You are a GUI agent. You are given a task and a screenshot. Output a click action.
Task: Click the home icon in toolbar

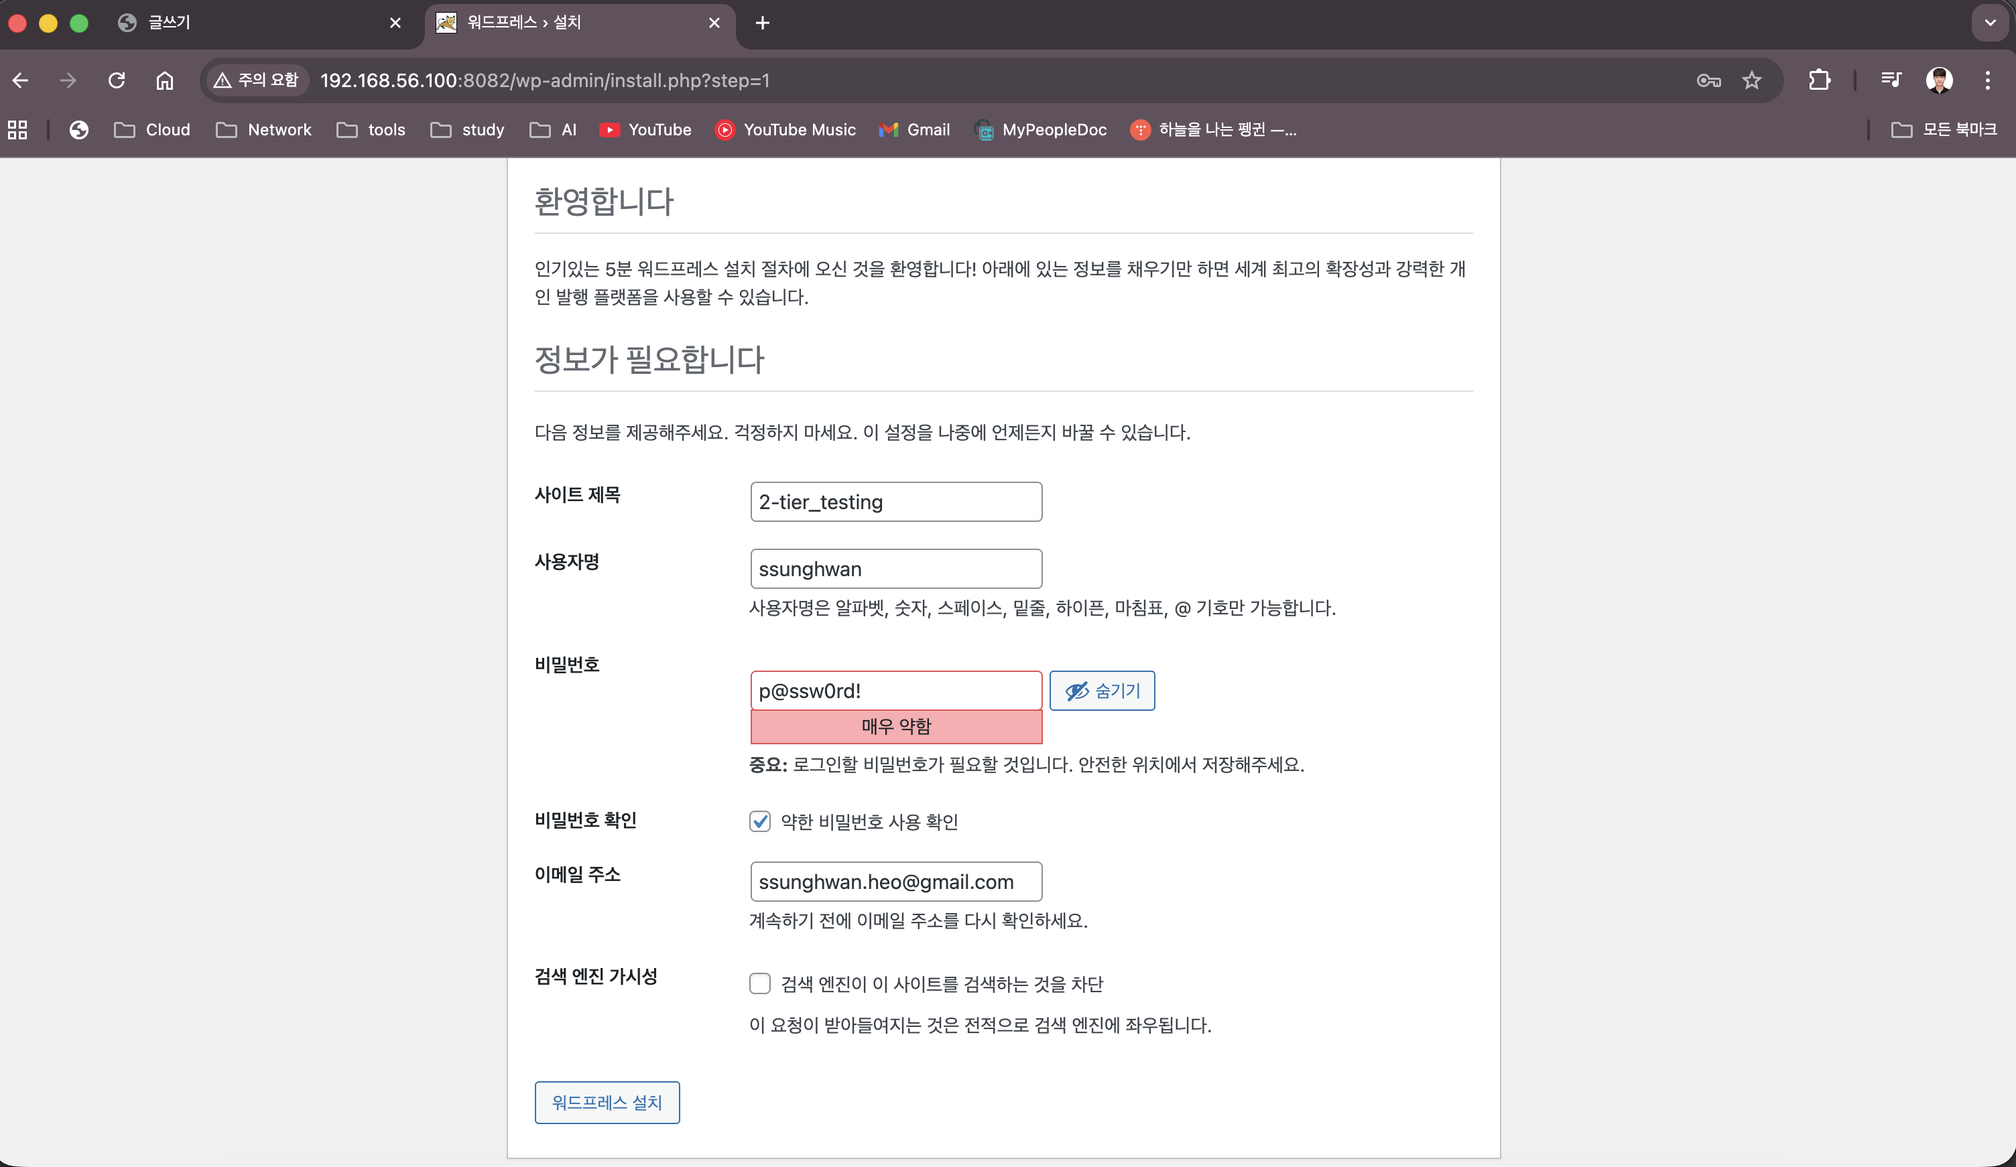[x=165, y=80]
